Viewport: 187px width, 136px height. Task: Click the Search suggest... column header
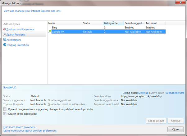(134, 23)
